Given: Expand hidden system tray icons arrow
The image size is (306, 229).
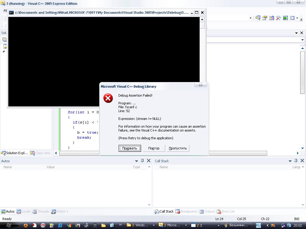Looking at the screenshot, I should (267, 225).
